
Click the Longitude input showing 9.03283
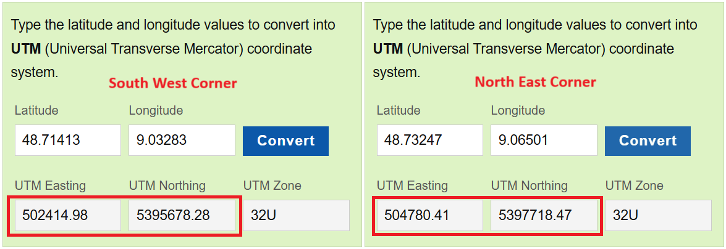pos(182,141)
